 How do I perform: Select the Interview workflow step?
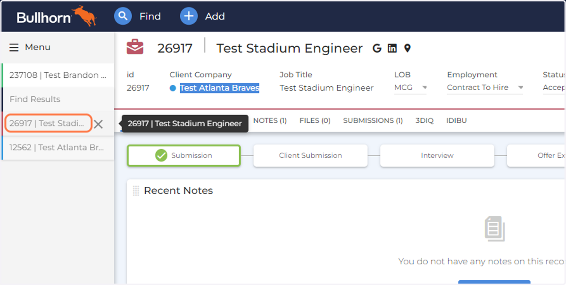point(437,155)
